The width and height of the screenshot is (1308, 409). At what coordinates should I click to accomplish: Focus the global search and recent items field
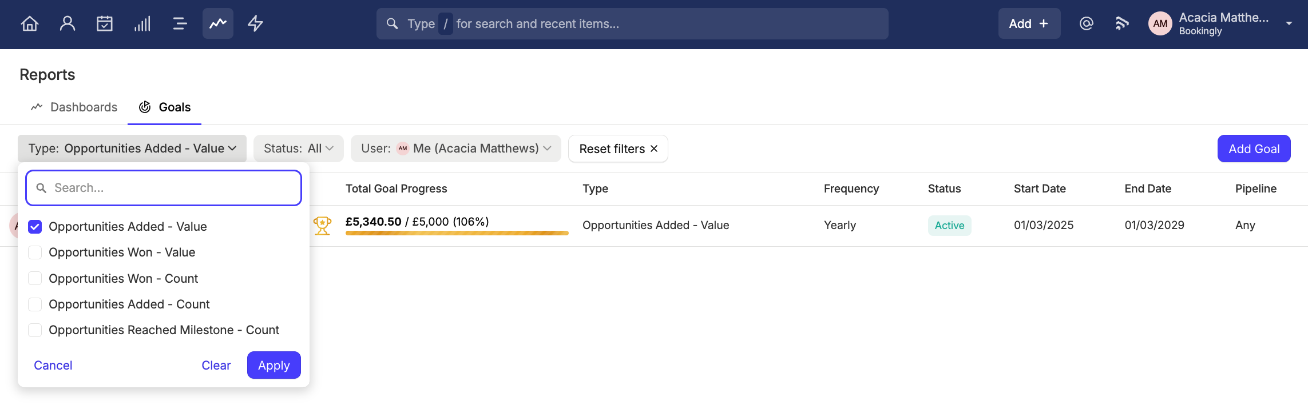click(632, 23)
